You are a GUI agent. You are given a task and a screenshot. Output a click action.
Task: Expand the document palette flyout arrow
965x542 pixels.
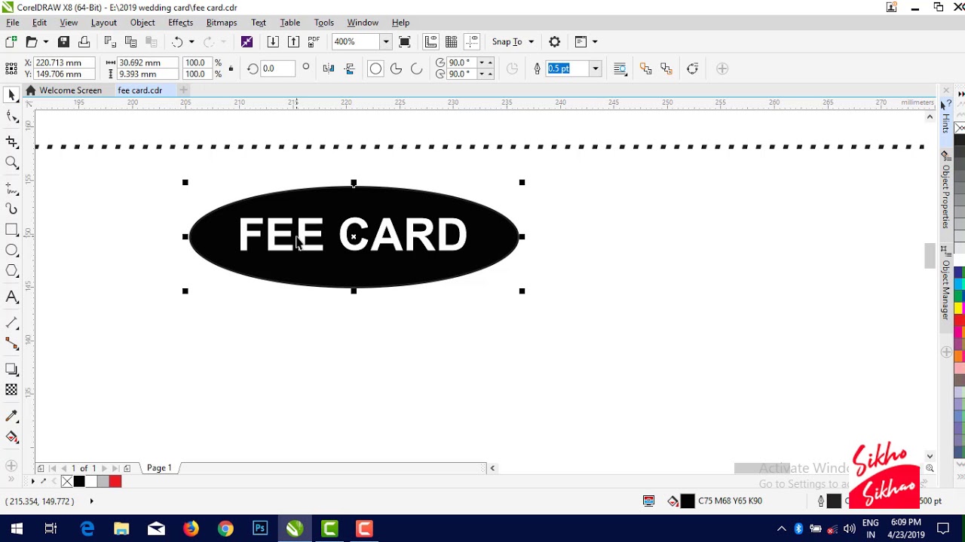(x=32, y=481)
